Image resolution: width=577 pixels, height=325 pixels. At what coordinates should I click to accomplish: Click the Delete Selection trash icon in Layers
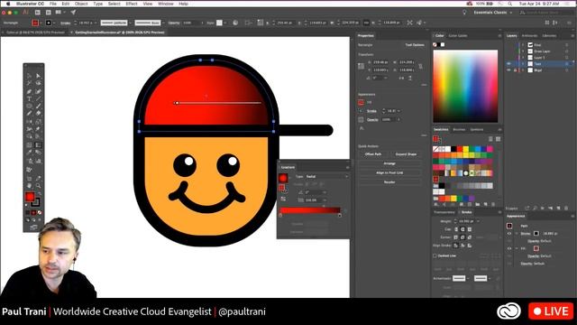pyautogui.click(x=566, y=209)
